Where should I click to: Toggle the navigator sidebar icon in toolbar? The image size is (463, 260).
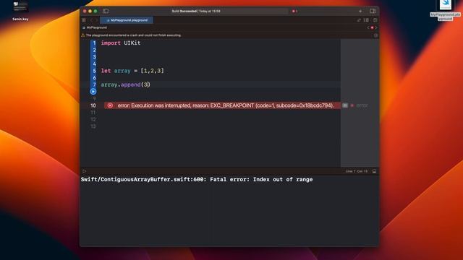(106, 12)
